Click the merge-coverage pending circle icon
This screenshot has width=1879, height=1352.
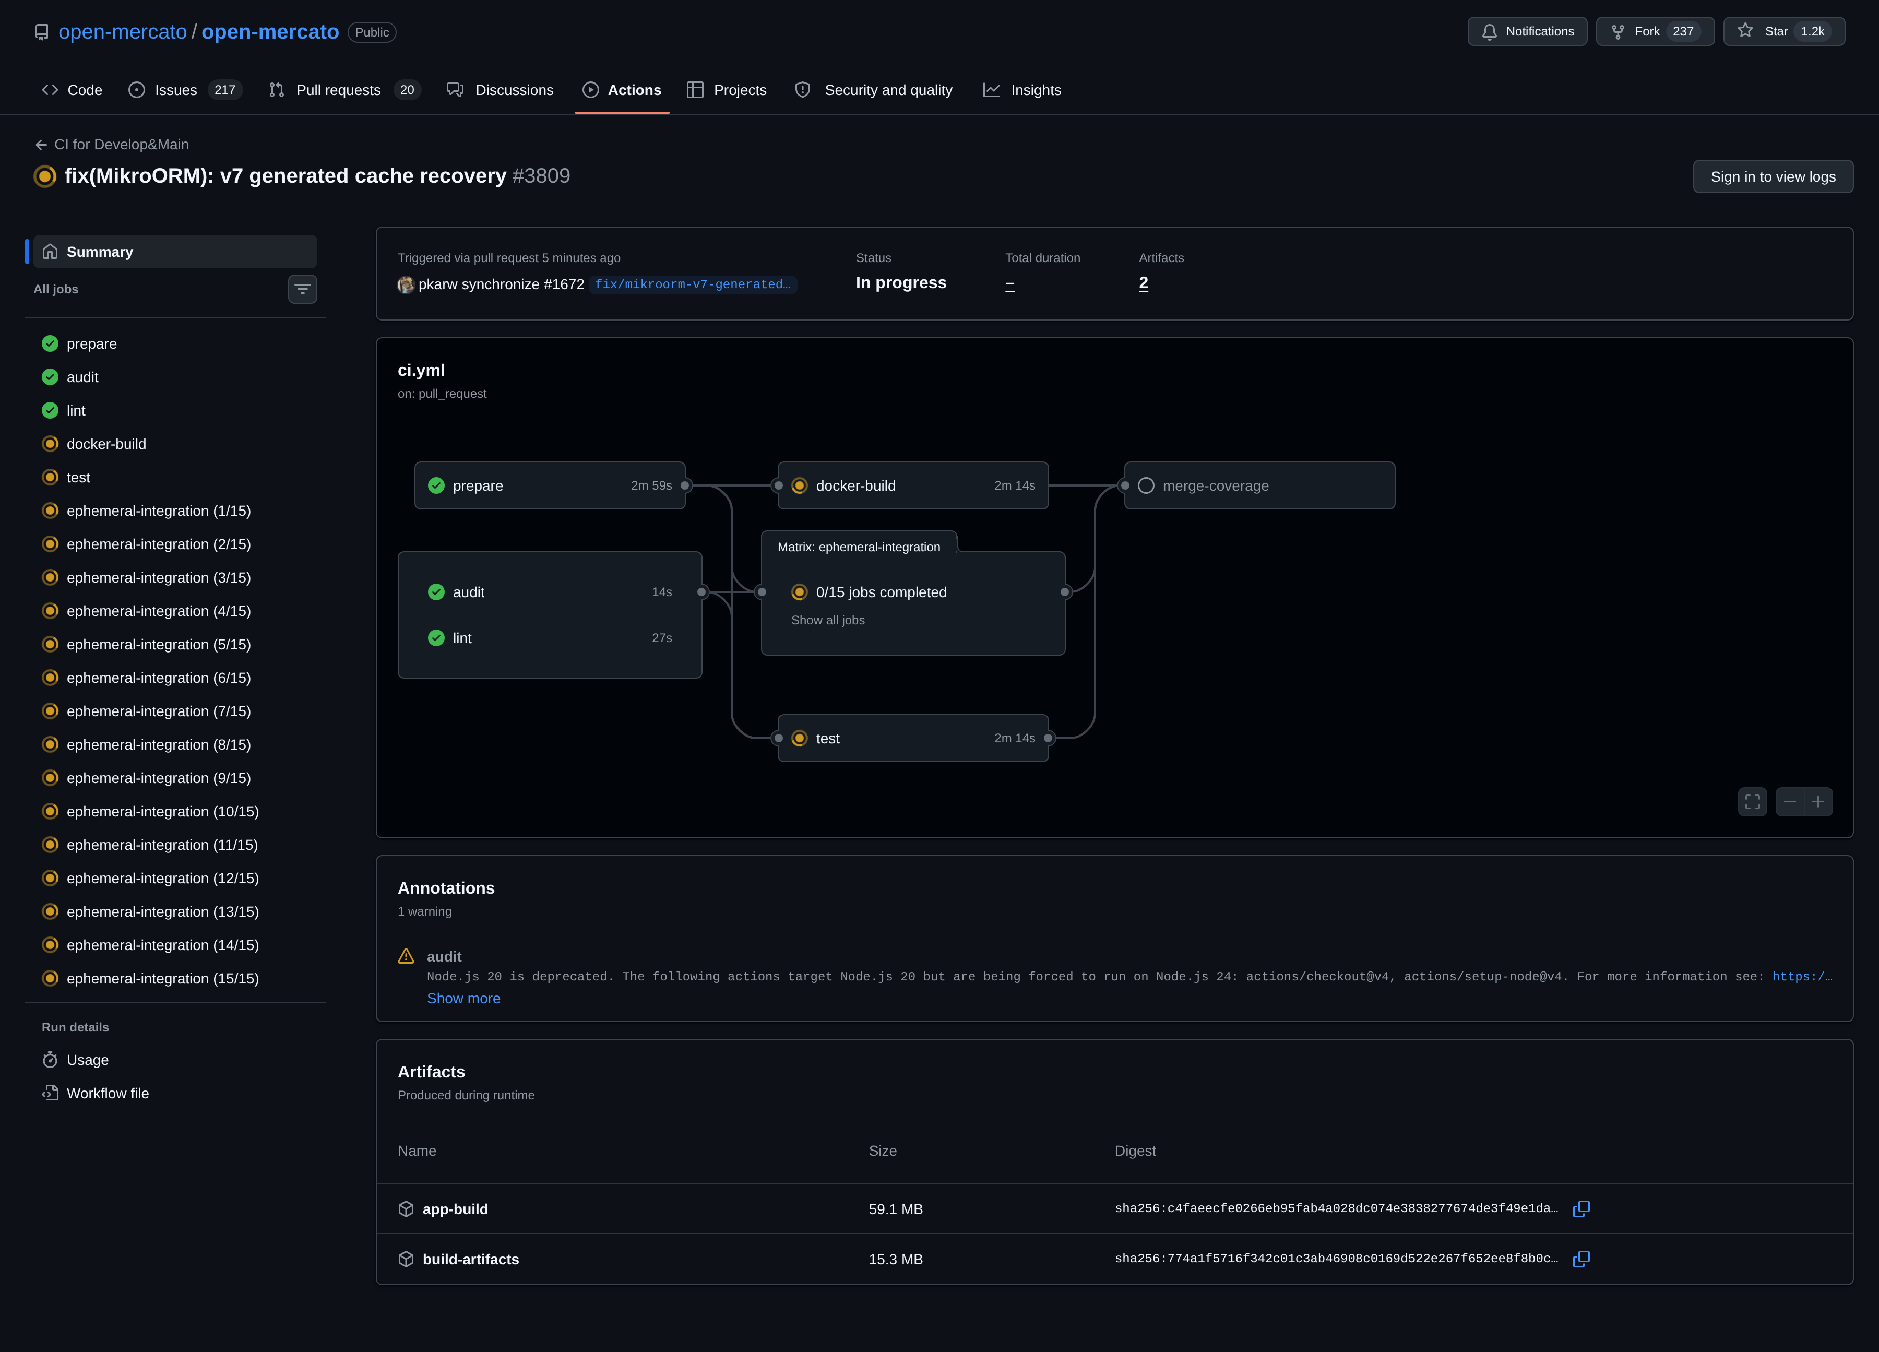pyautogui.click(x=1146, y=485)
